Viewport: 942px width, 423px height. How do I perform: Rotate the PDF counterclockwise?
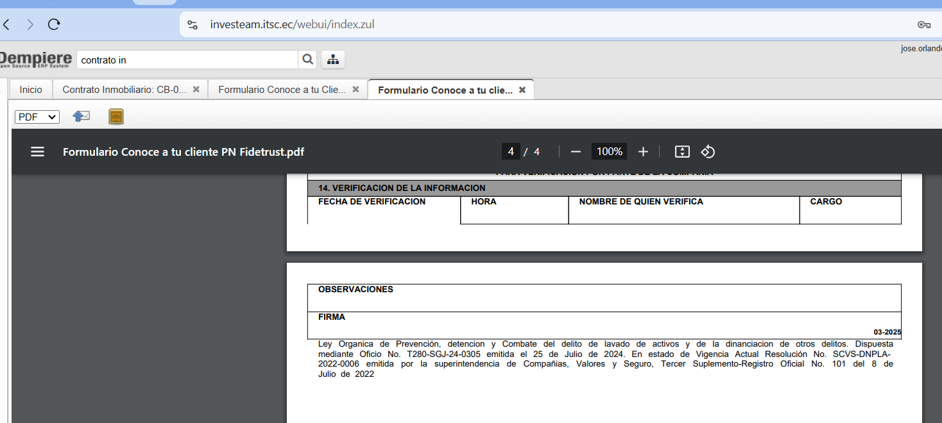click(708, 152)
